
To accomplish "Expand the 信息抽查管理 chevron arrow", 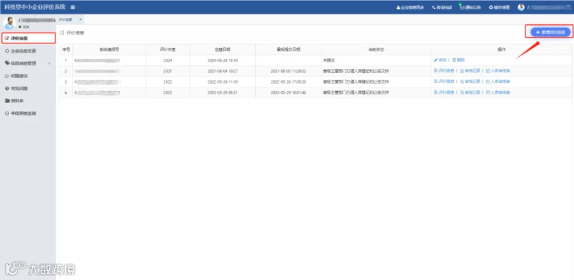I will [49, 63].
